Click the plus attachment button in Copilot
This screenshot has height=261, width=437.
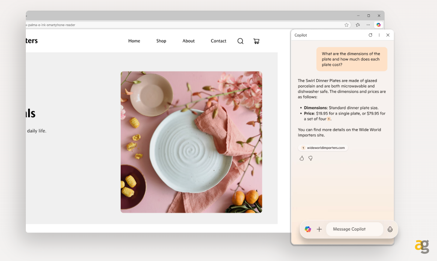319,229
